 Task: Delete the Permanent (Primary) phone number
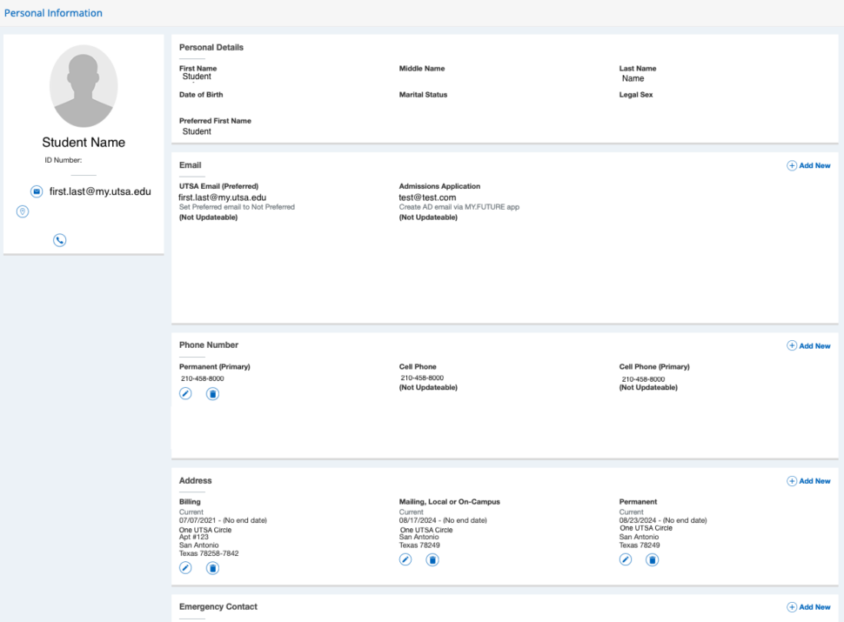click(212, 394)
